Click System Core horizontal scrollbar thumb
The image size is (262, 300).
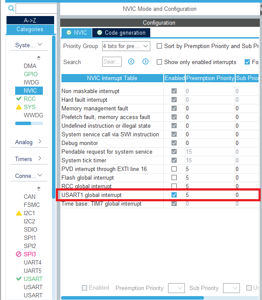click(23, 123)
